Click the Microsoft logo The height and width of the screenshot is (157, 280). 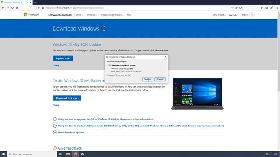click(x=31, y=14)
